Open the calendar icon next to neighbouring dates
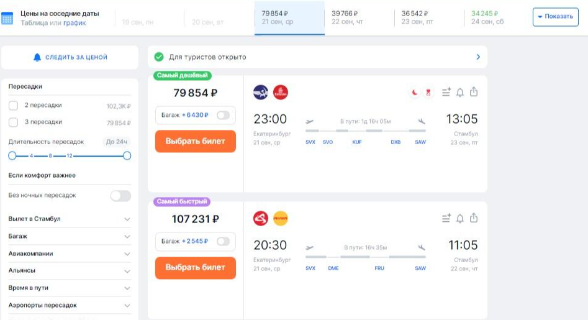Viewport: 588px width, 320px height. point(7,18)
